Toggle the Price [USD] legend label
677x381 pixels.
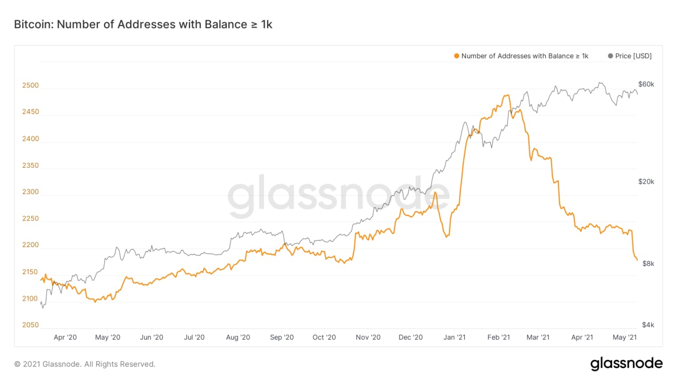click(x=633, y=56)
